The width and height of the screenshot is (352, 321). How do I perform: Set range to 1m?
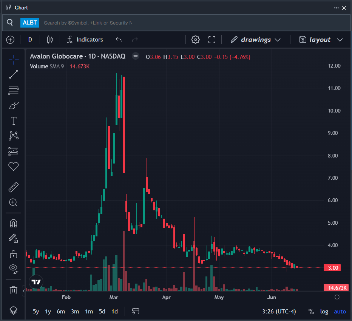[89, 311]
